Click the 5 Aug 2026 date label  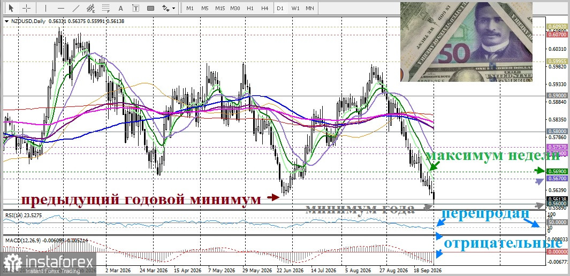[x=359, y=271]
